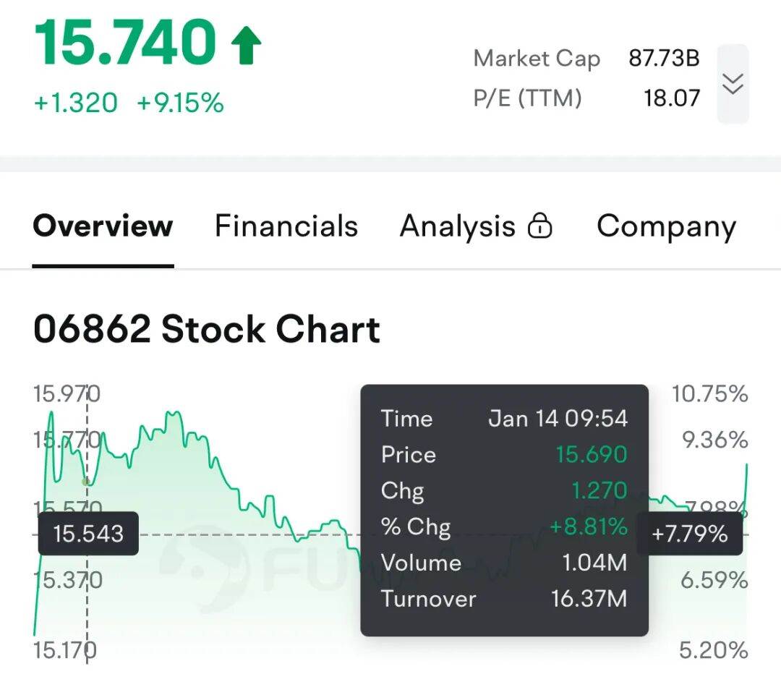Click the 15.740 current price
781x674 pixels.
[126, 42]
